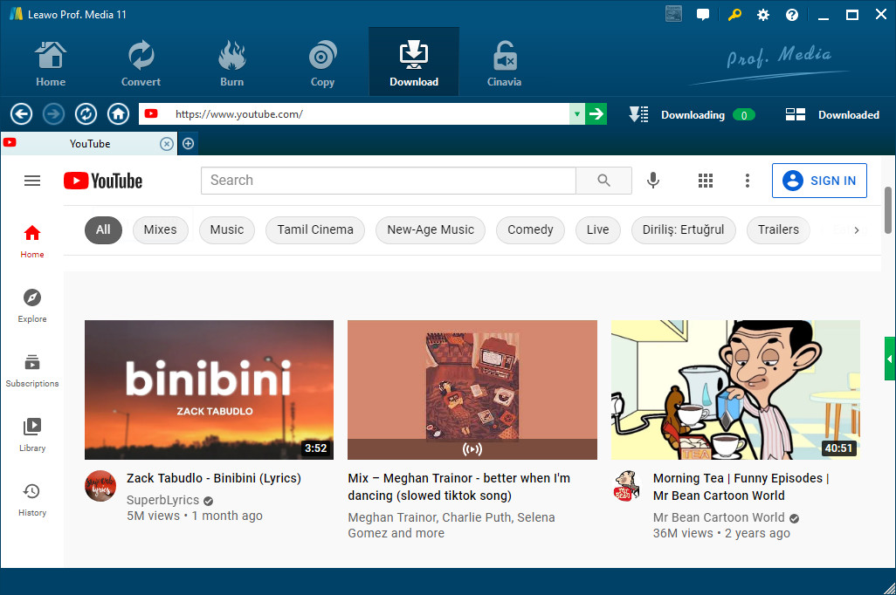Open YouTube settings three-dot menu
Viewport: 896px width, 595px height.
748,181
